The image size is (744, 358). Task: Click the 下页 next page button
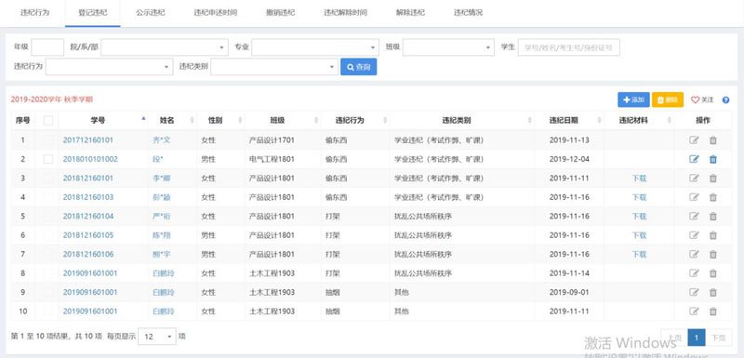point(718,338)
